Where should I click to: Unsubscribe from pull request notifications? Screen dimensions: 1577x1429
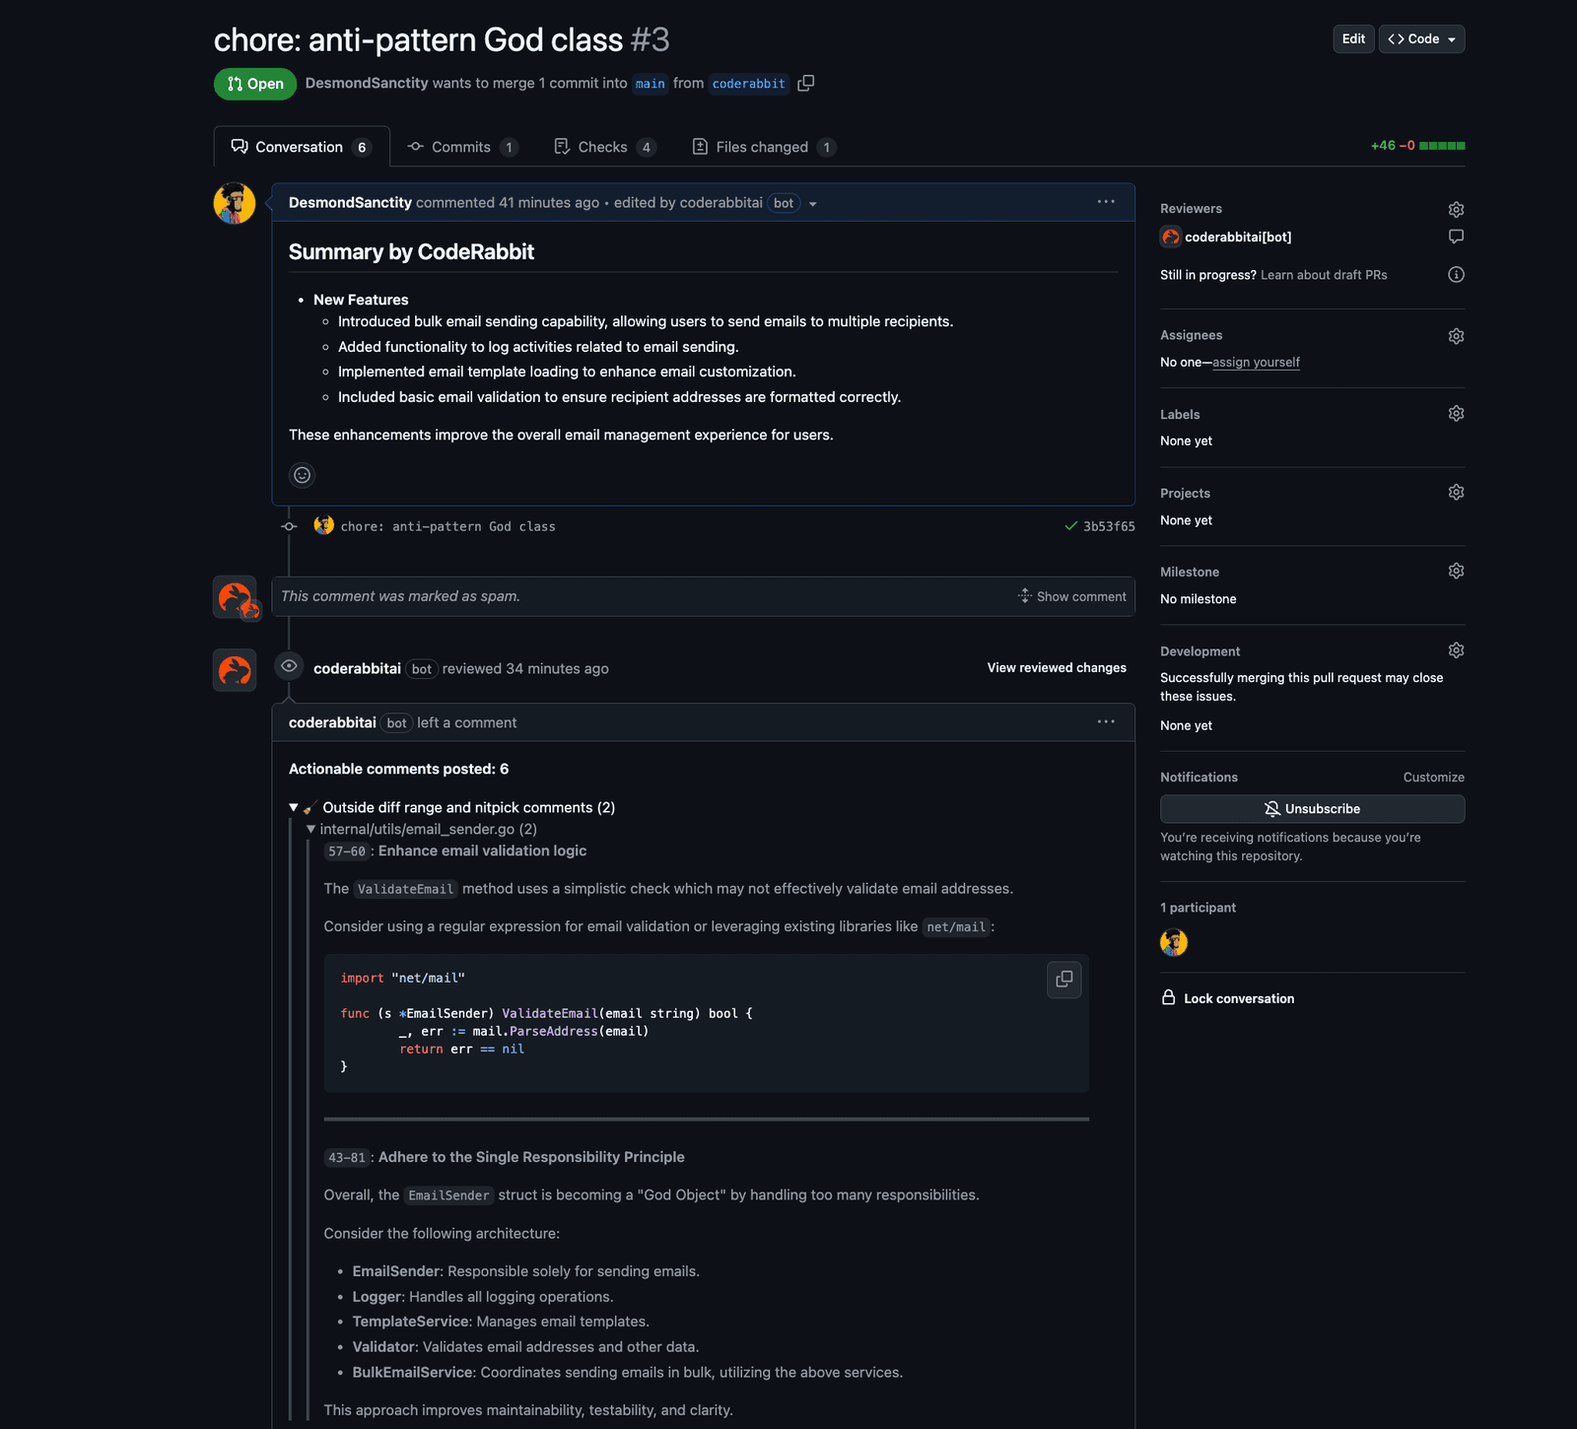(1312, 809)
